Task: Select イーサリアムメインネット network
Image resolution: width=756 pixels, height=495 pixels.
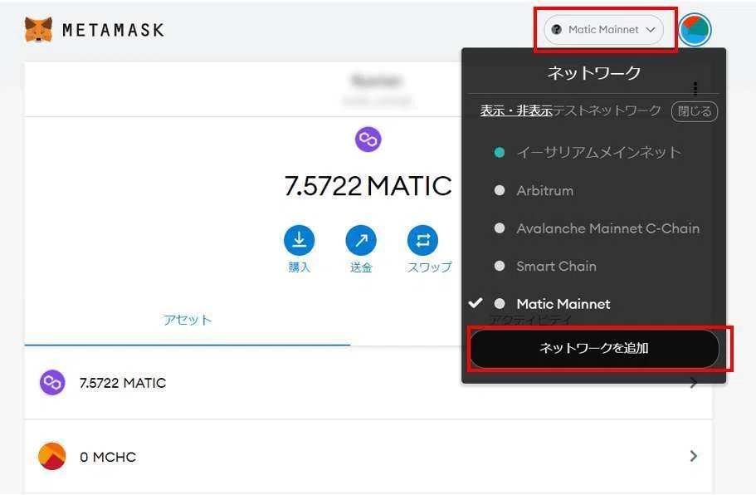Action: 597,153
